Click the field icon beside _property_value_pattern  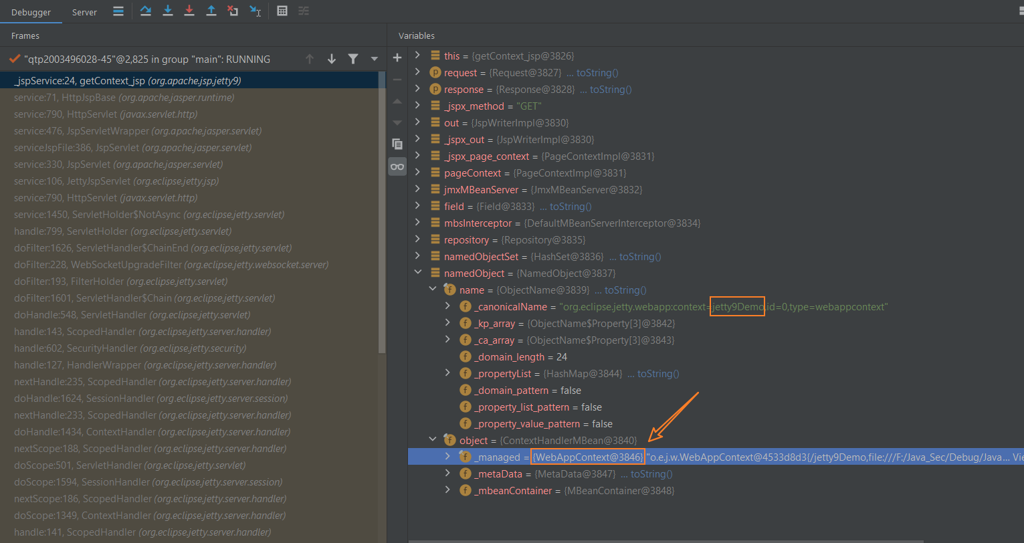coord(466,423)
